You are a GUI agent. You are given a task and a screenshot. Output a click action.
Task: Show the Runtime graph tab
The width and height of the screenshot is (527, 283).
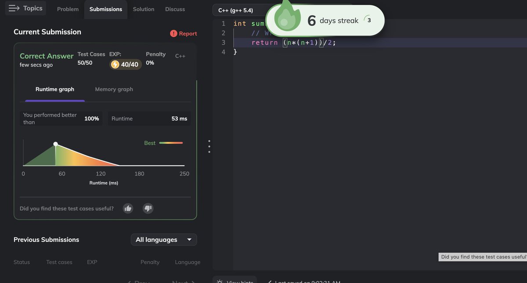(55, 89)
